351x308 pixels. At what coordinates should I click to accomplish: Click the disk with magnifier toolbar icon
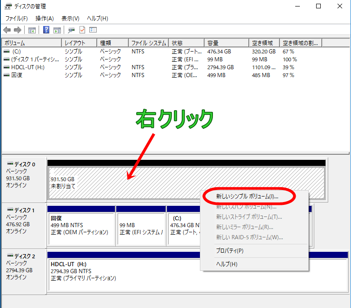tap(72, 30)
